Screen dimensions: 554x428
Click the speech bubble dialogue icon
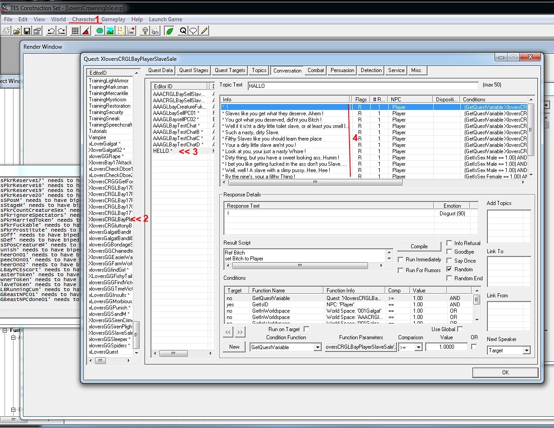[x=193, y=31]
